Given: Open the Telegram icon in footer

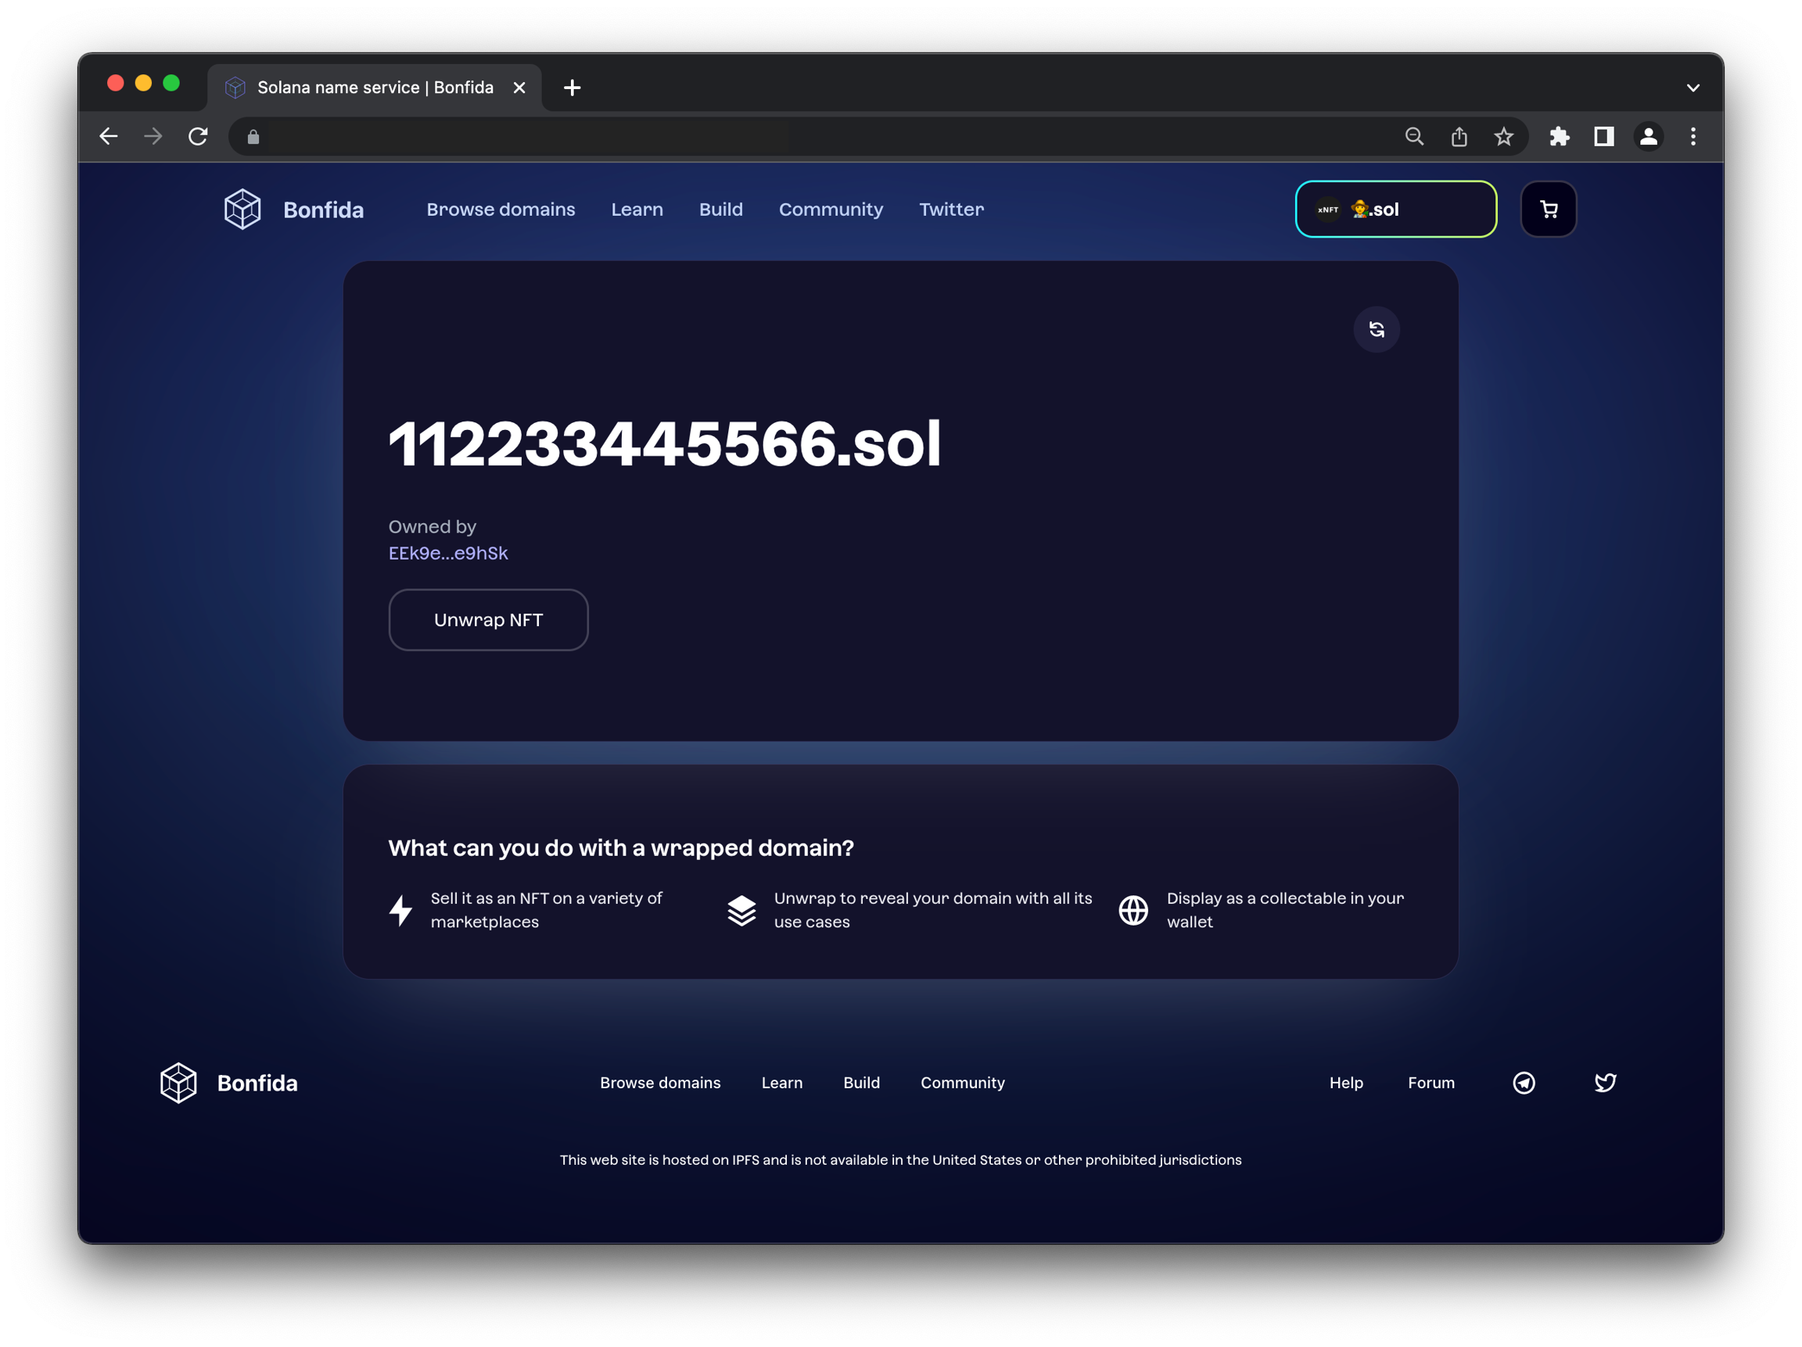Looking at the screenshot, I should (x=1524, y=1082).
